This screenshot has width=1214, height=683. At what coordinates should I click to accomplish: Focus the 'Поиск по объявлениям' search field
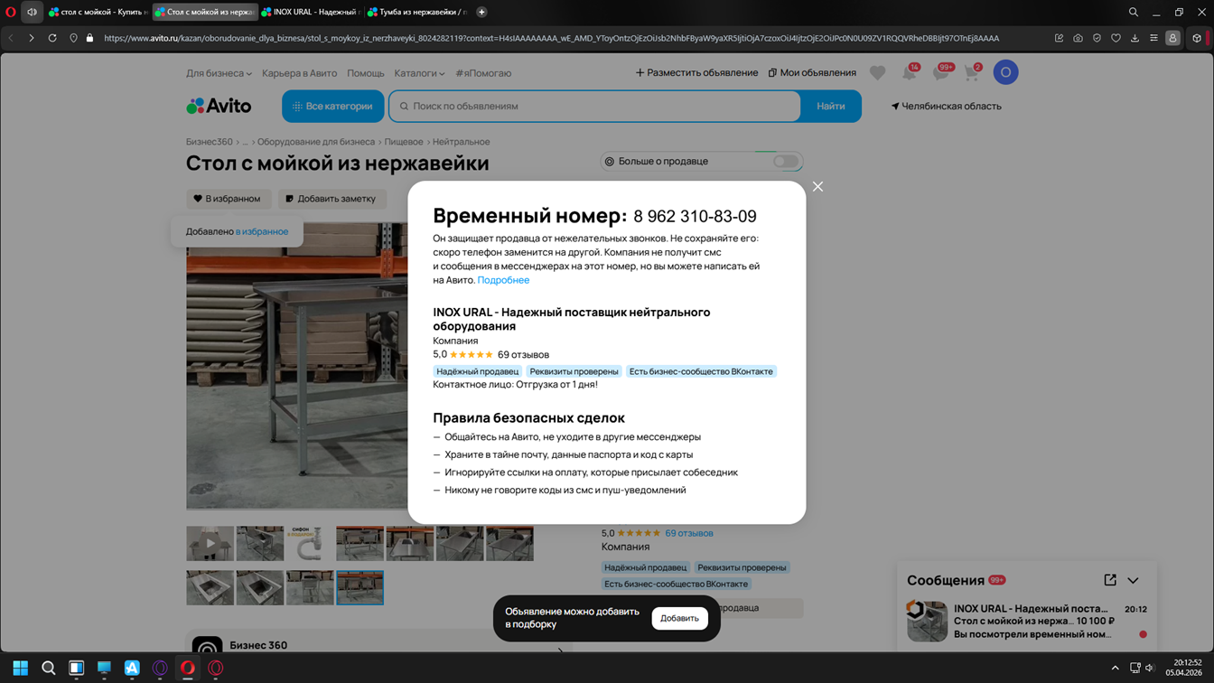(x=595, y=106)
